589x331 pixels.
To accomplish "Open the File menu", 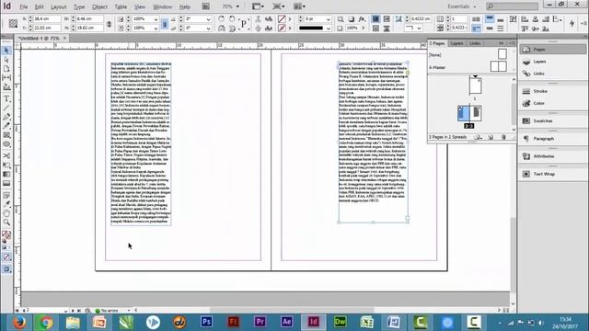I will [23, 6].
